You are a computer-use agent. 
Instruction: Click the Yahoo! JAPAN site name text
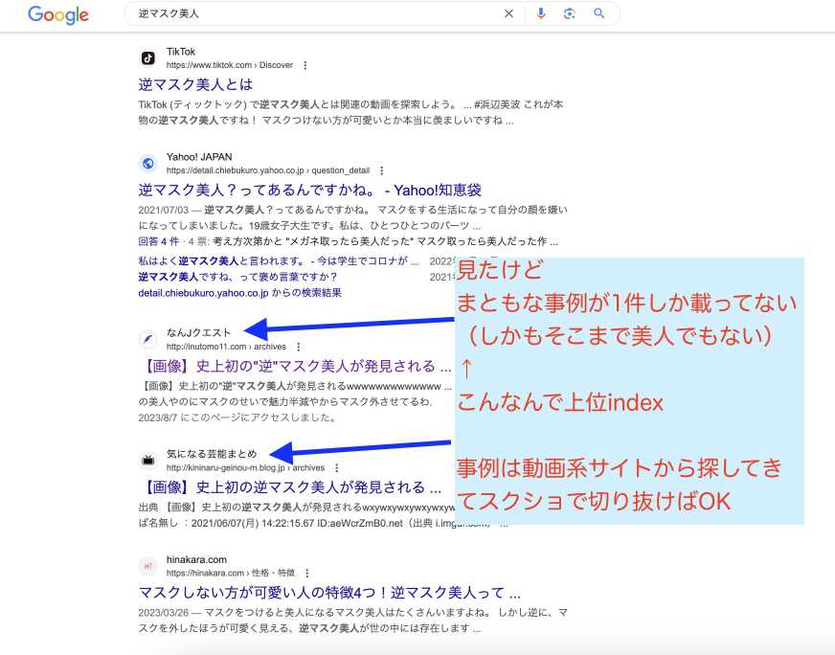point(199,157)
